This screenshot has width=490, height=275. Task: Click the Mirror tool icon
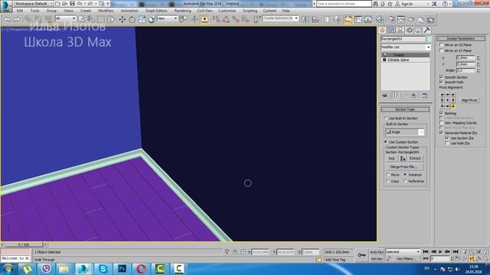tap(305, 19)
